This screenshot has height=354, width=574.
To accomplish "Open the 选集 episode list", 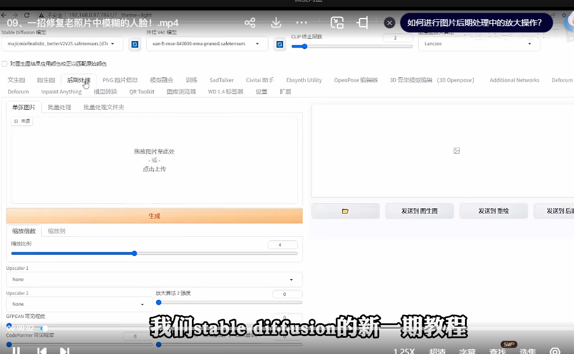I will click(x=528, y=351).
